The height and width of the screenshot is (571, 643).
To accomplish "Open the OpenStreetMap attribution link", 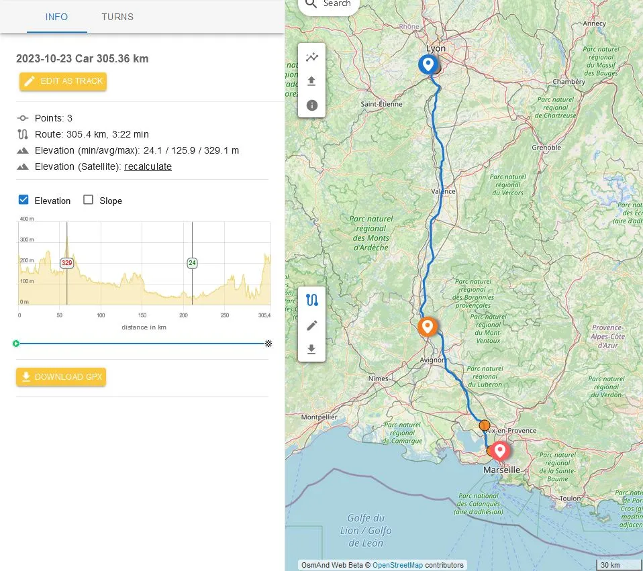I will (397, 565).
